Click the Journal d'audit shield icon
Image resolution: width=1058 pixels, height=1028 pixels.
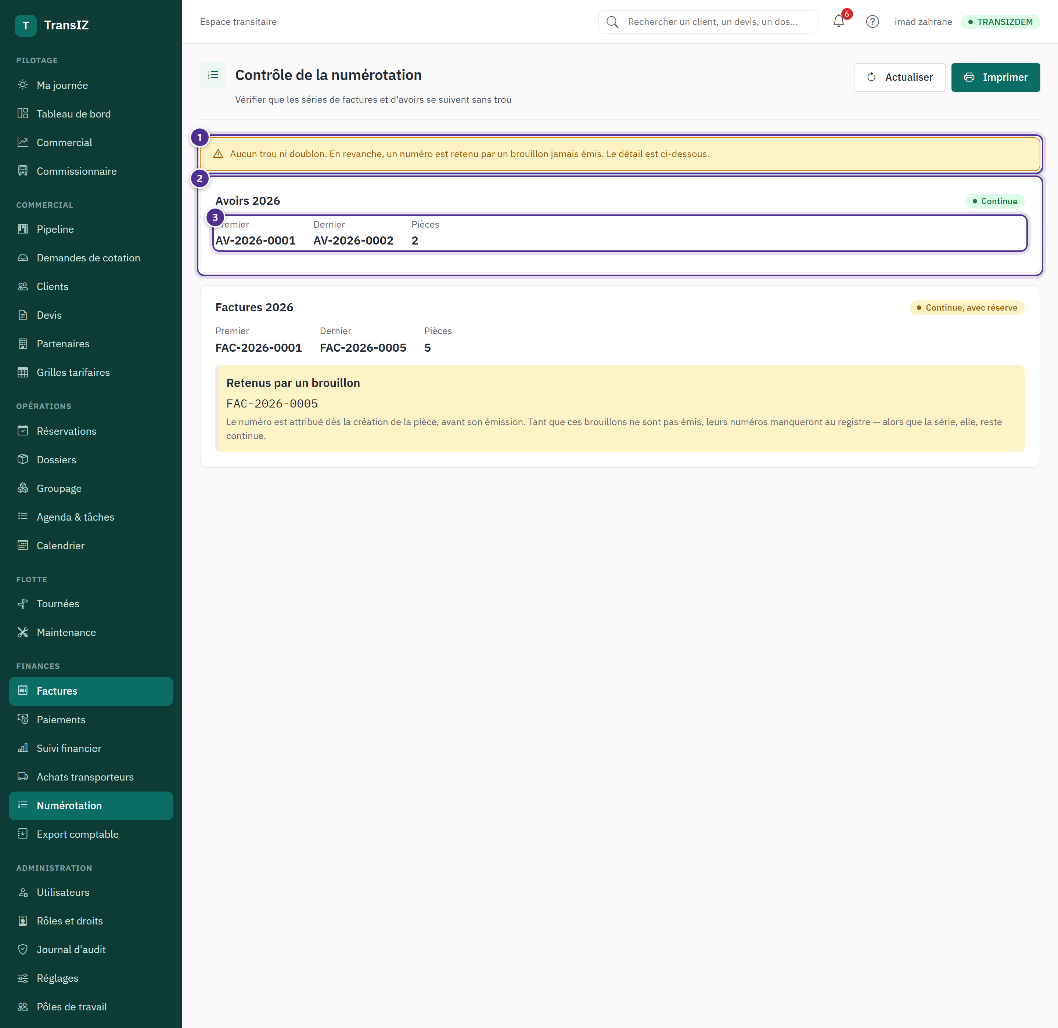click(23, 949)
